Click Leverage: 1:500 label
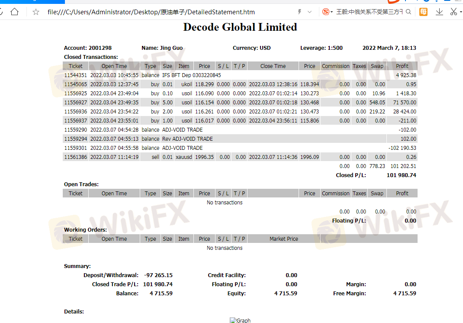Screen dimensions: 463x323 coord(322,48)
